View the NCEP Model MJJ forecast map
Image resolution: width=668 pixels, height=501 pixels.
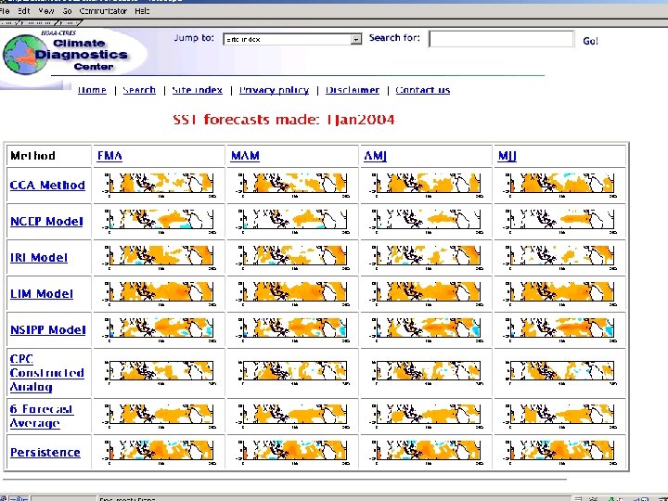tap(559, 221)
